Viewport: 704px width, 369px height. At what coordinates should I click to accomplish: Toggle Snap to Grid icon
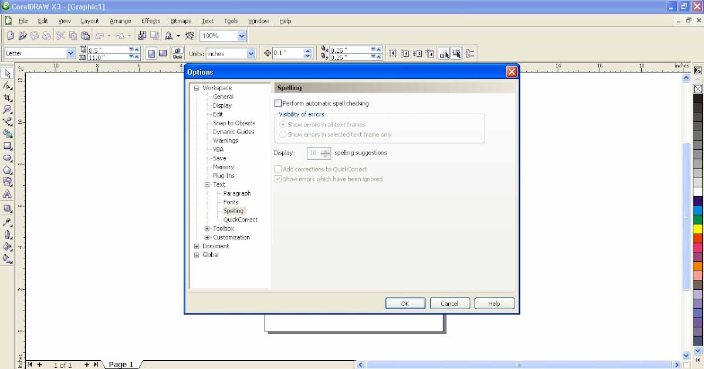(393, 53)
